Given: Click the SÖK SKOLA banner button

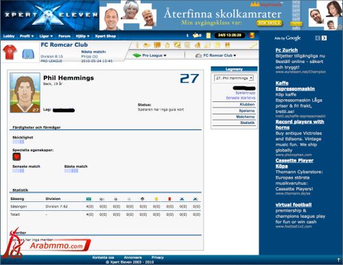Looking at the screenshot, I should (x=270, y=23).
